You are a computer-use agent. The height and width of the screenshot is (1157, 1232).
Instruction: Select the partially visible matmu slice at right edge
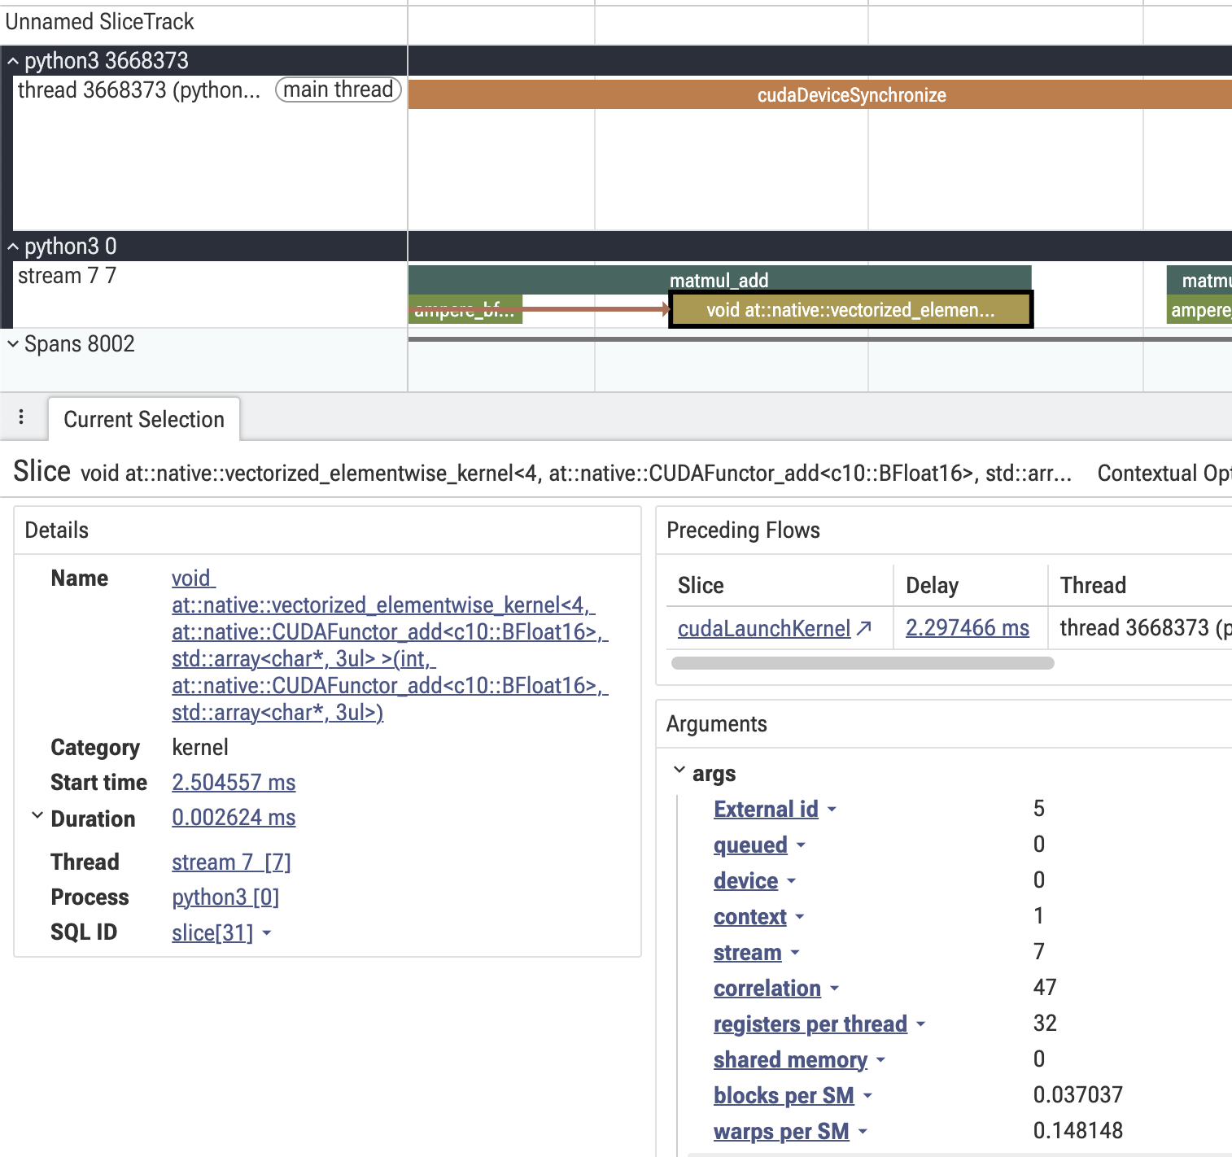tap(1199, 280)
